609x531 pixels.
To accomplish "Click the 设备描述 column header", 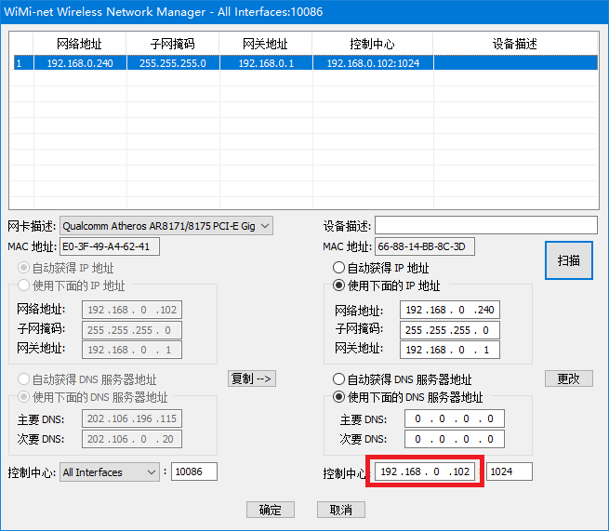I will 514,44.
